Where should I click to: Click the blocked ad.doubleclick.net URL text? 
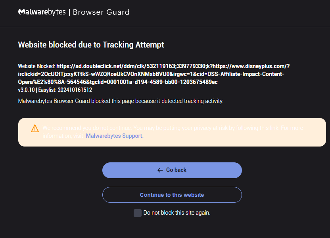point(175,66)
